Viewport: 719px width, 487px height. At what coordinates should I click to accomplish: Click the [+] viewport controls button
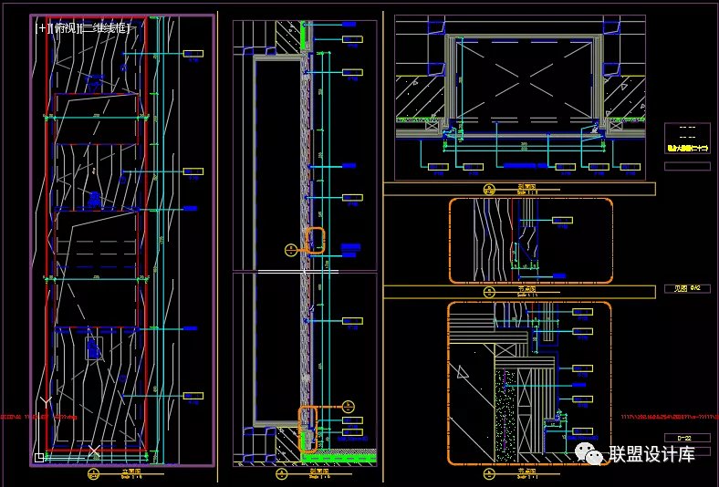click(x=39, y=28)
